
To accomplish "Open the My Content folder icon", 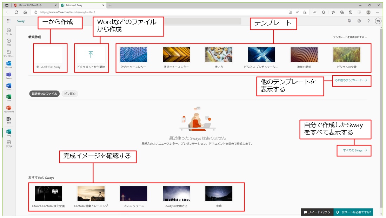I will point(9,53).
